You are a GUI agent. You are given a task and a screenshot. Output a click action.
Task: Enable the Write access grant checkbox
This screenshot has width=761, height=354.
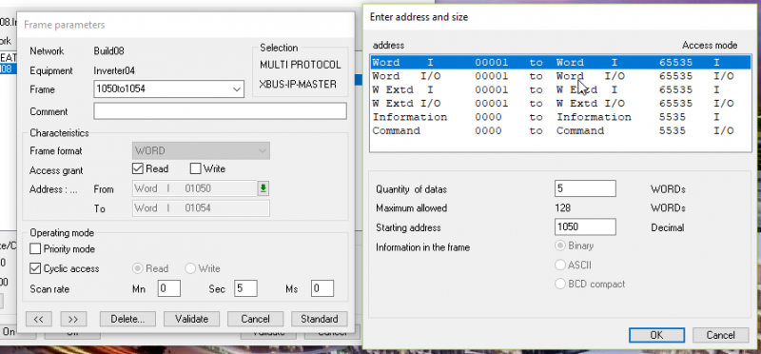[196, 169]
